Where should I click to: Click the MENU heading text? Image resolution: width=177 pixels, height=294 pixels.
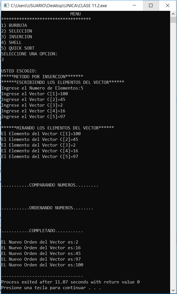(x=75, y=14)
